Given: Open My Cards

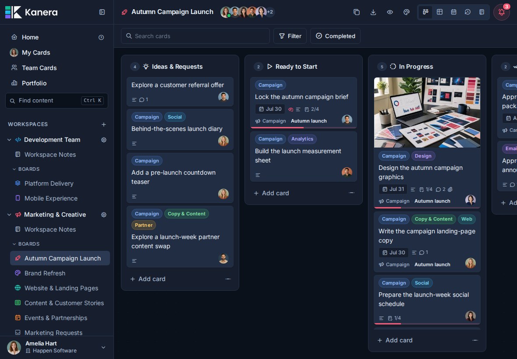Looking at the screenshot, I should point(36,53).
